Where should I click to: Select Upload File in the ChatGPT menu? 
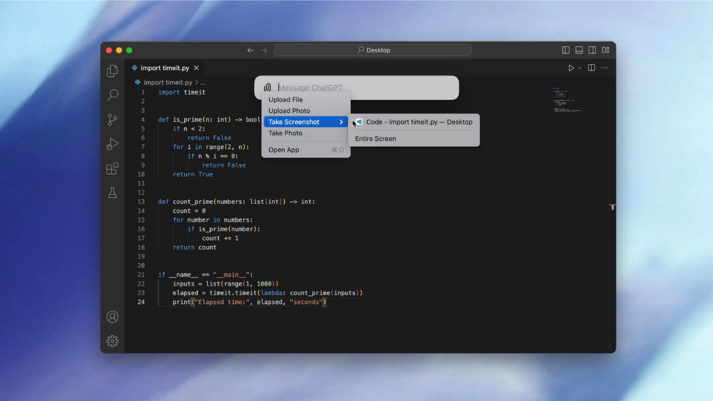click(x=286, y=99)
